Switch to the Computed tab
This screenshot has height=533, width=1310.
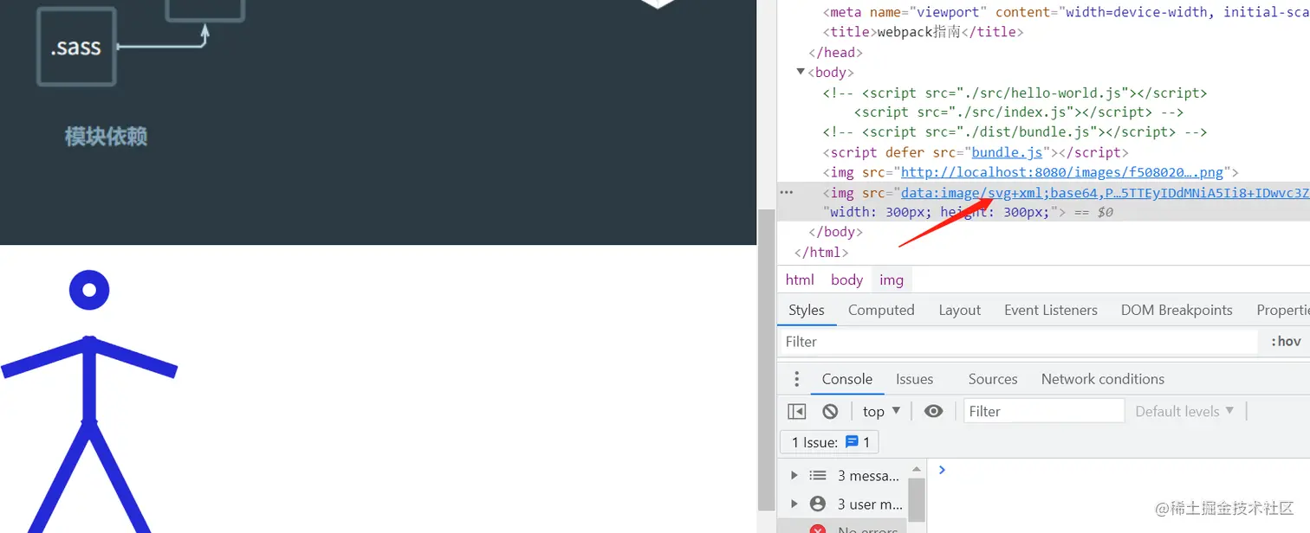pos(881,310)
